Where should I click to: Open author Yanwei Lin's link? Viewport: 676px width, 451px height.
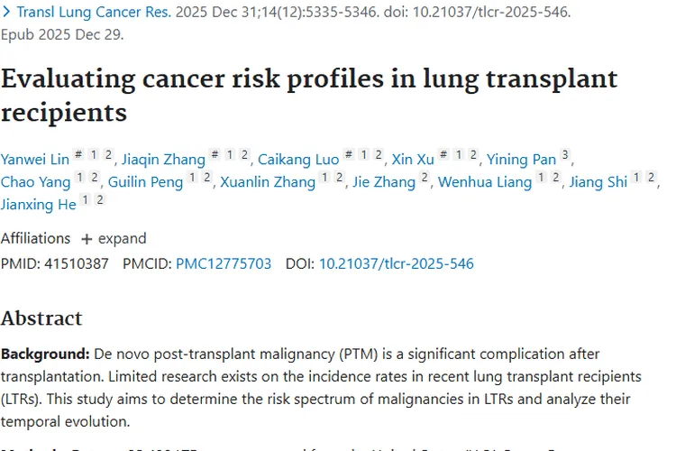pyautogui.click(x=35, y=160)
